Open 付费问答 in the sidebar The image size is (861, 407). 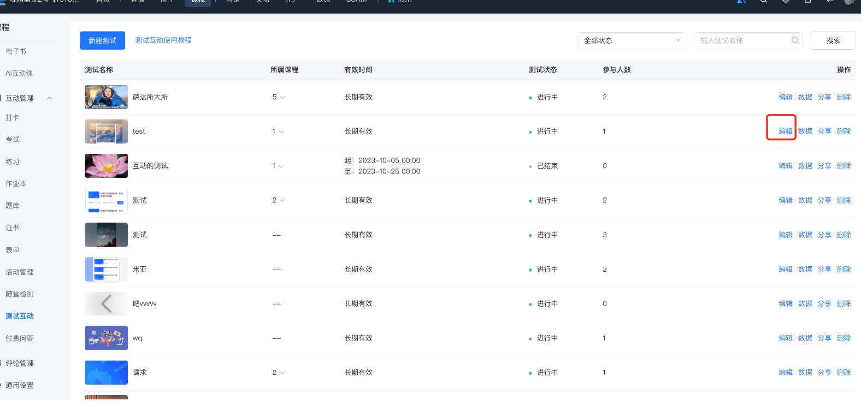coord(20,338)
